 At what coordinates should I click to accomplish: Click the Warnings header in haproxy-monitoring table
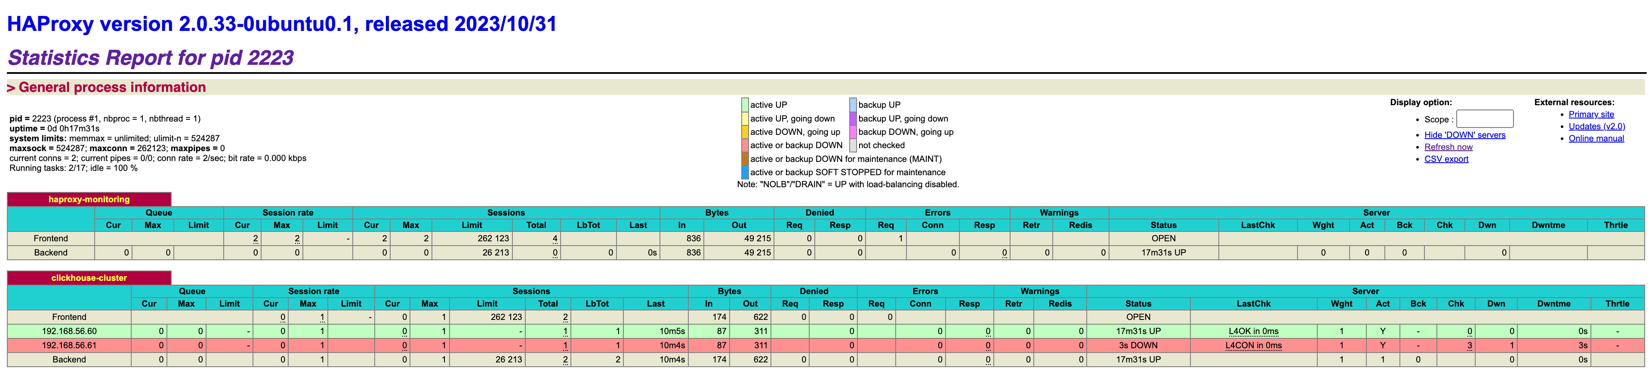coord(1059,213)
